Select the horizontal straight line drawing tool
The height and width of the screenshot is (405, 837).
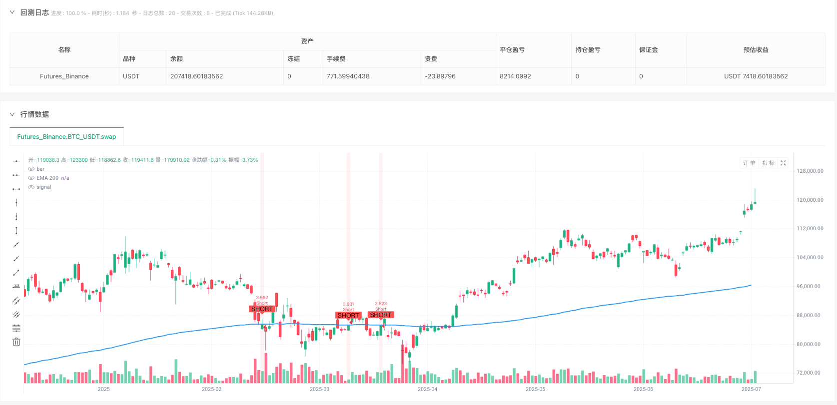click(16, 161)
